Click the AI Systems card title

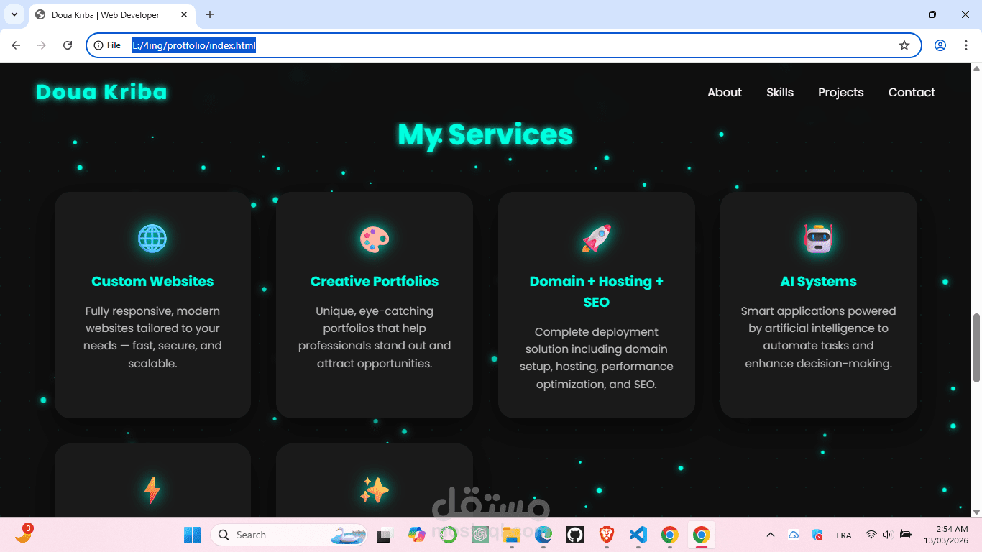[819, 281]
